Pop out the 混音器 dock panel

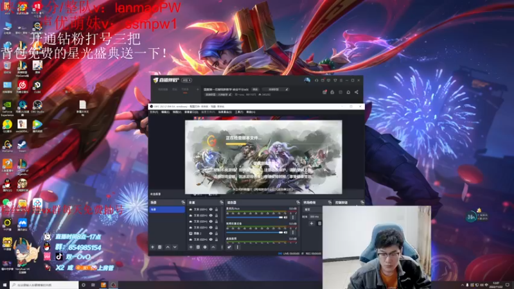coord(297,202)
